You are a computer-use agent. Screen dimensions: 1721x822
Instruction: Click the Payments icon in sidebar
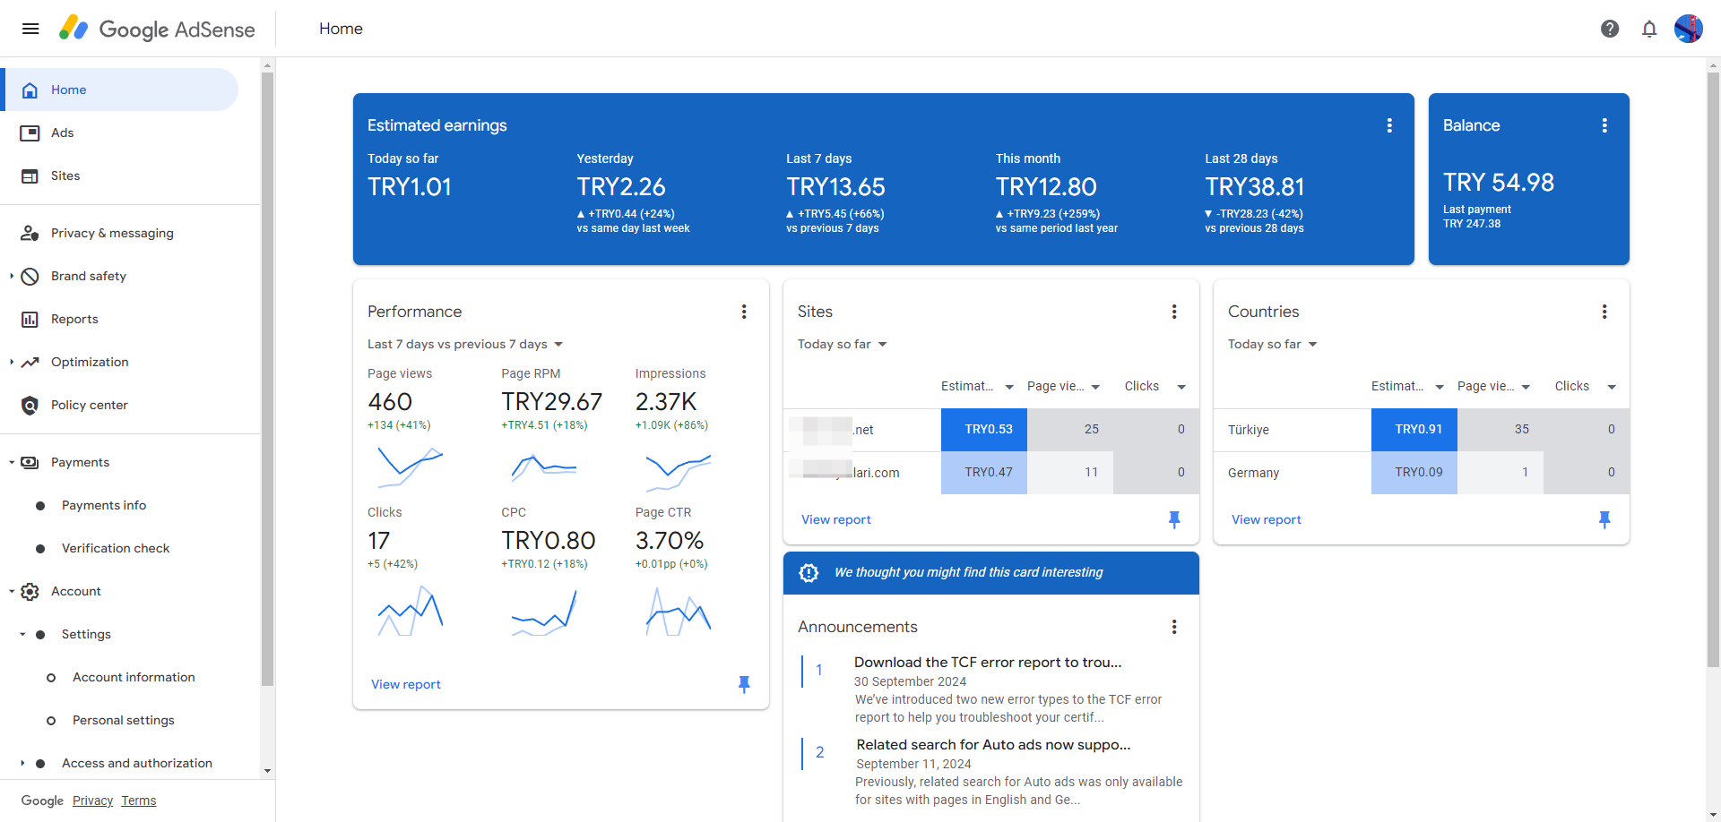(30, 462)
